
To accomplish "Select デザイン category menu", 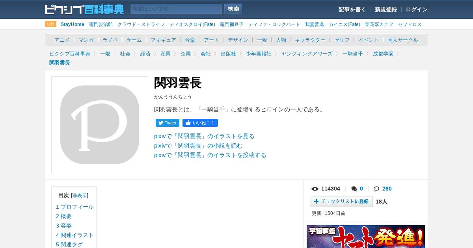I will [238, 40].
